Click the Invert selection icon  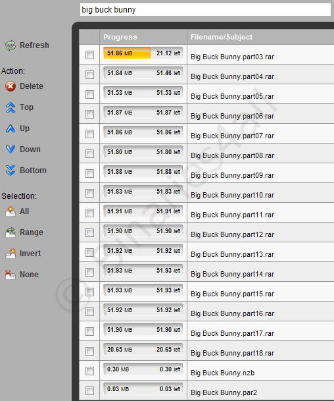(11, 254)
